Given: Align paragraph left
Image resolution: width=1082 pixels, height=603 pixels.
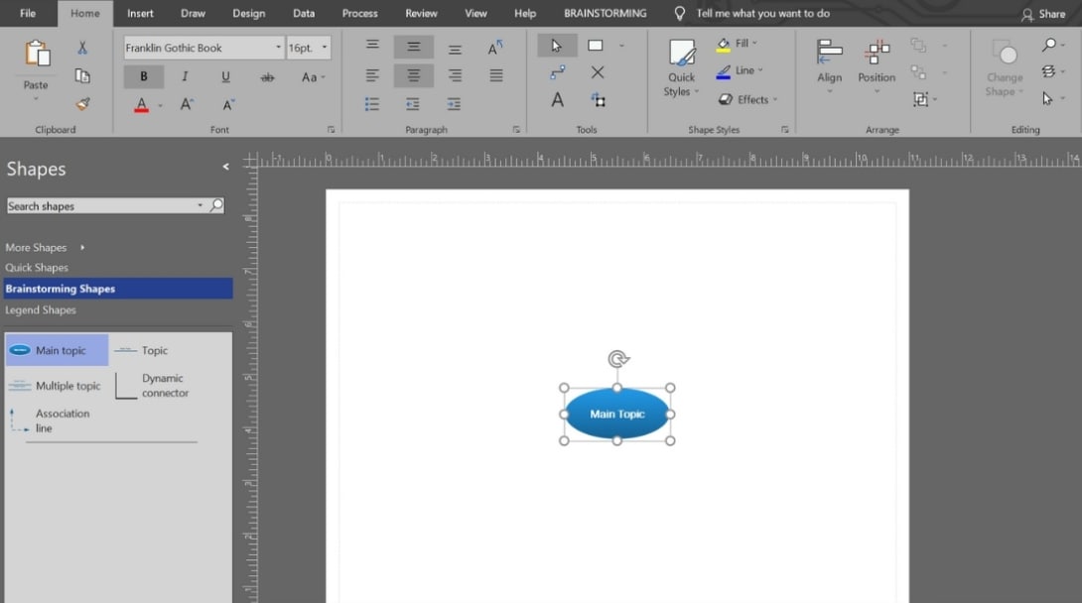Looking at the screenshot, I should point(372,75).
